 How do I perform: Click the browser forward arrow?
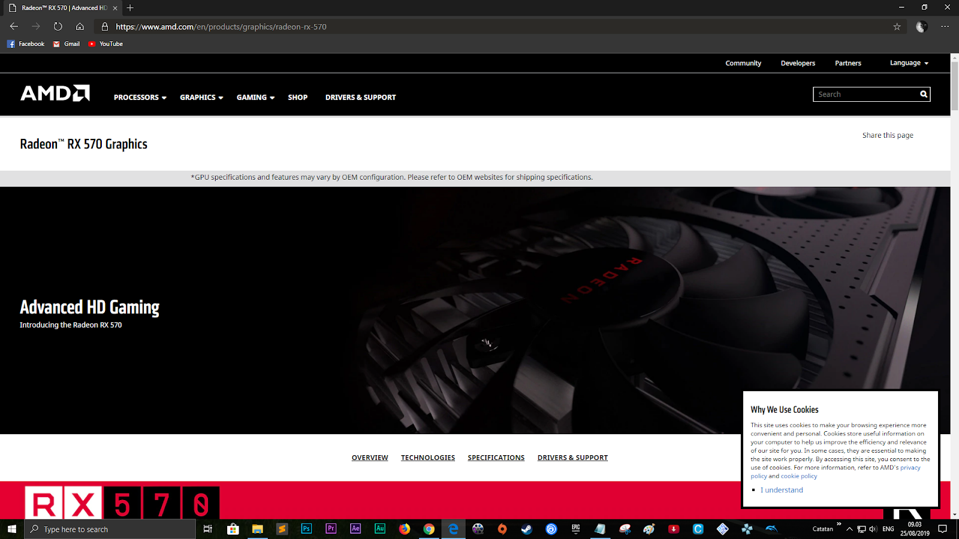tap(36, 26)
